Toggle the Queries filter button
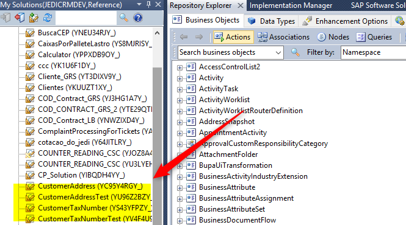This screenshot has height=225, width=406. (374, 37)
